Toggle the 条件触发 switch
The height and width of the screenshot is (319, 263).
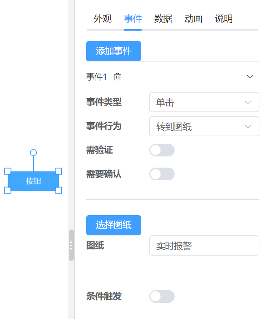162,296
